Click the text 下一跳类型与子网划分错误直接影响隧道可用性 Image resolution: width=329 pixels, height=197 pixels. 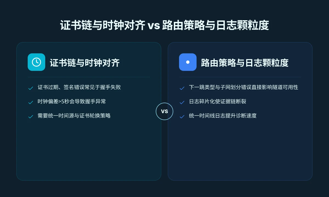(x=243, y=87)
